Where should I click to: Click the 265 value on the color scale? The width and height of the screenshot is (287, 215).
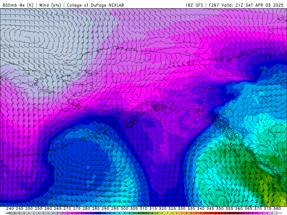[57, 209]
